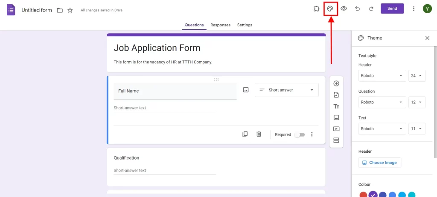Screen dimensions: 437x197
Task: Toggle the Required switch
Action: point(300,134)
